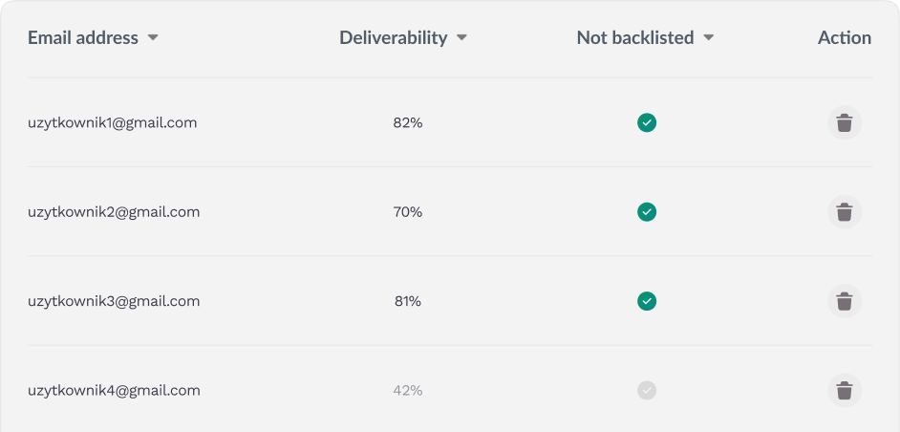Click the Not backlisted header text
This screenshot has width=900, height=432.
pos(635,38)
